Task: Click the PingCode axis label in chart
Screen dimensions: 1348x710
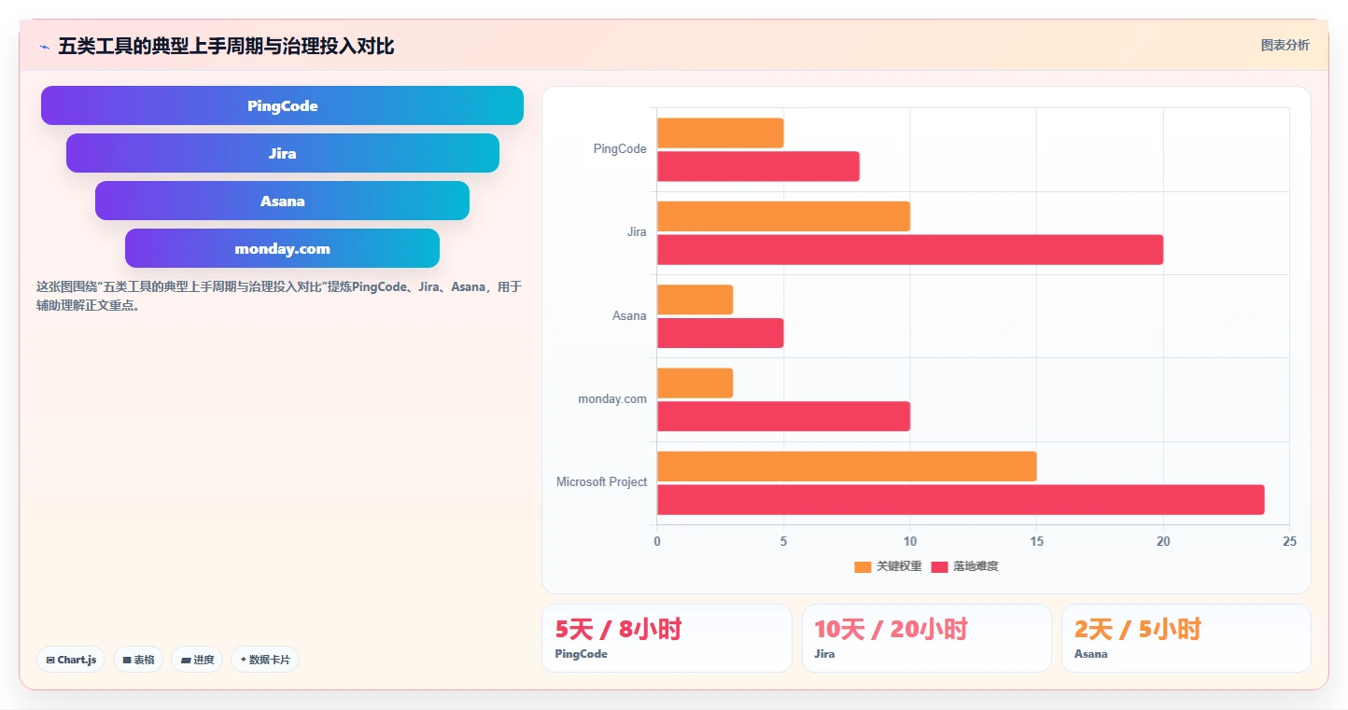Action: click(620, 149)
